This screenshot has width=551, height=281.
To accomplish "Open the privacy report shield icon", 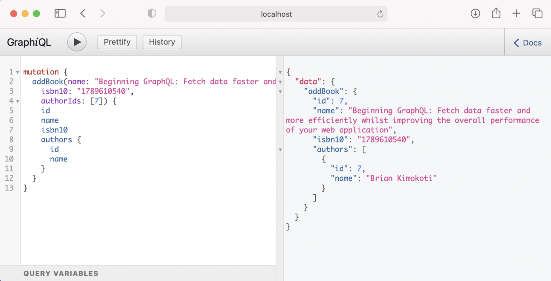I will [152, 14].
